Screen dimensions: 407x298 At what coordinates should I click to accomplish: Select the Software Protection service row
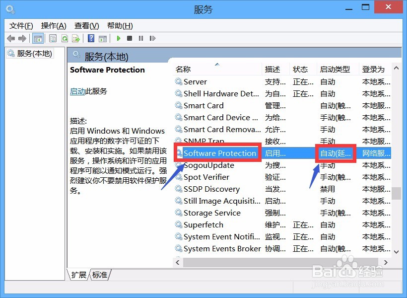pyautogui.click(x=217, y=153)
